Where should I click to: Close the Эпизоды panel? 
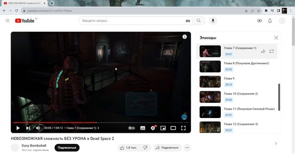point(276,38)
